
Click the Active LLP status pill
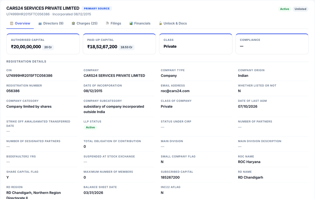pos(90,128)
